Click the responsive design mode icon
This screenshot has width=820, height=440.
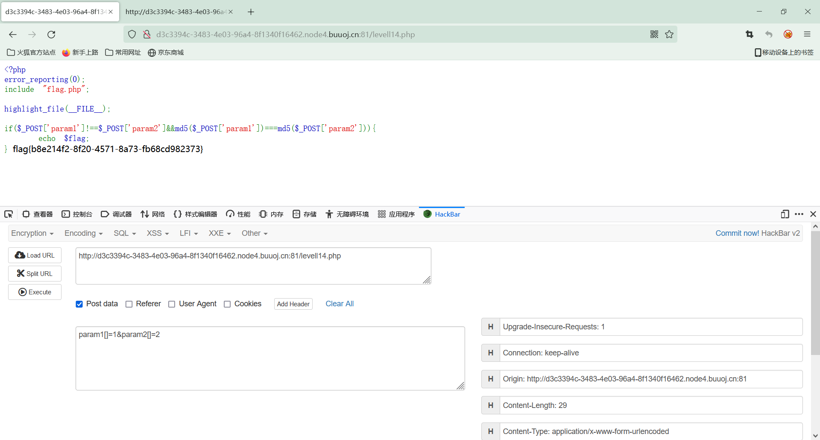(785, 214)
